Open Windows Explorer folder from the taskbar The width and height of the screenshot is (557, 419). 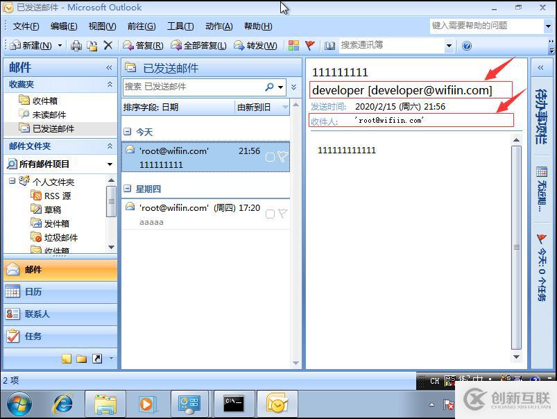tap(105, 404)
